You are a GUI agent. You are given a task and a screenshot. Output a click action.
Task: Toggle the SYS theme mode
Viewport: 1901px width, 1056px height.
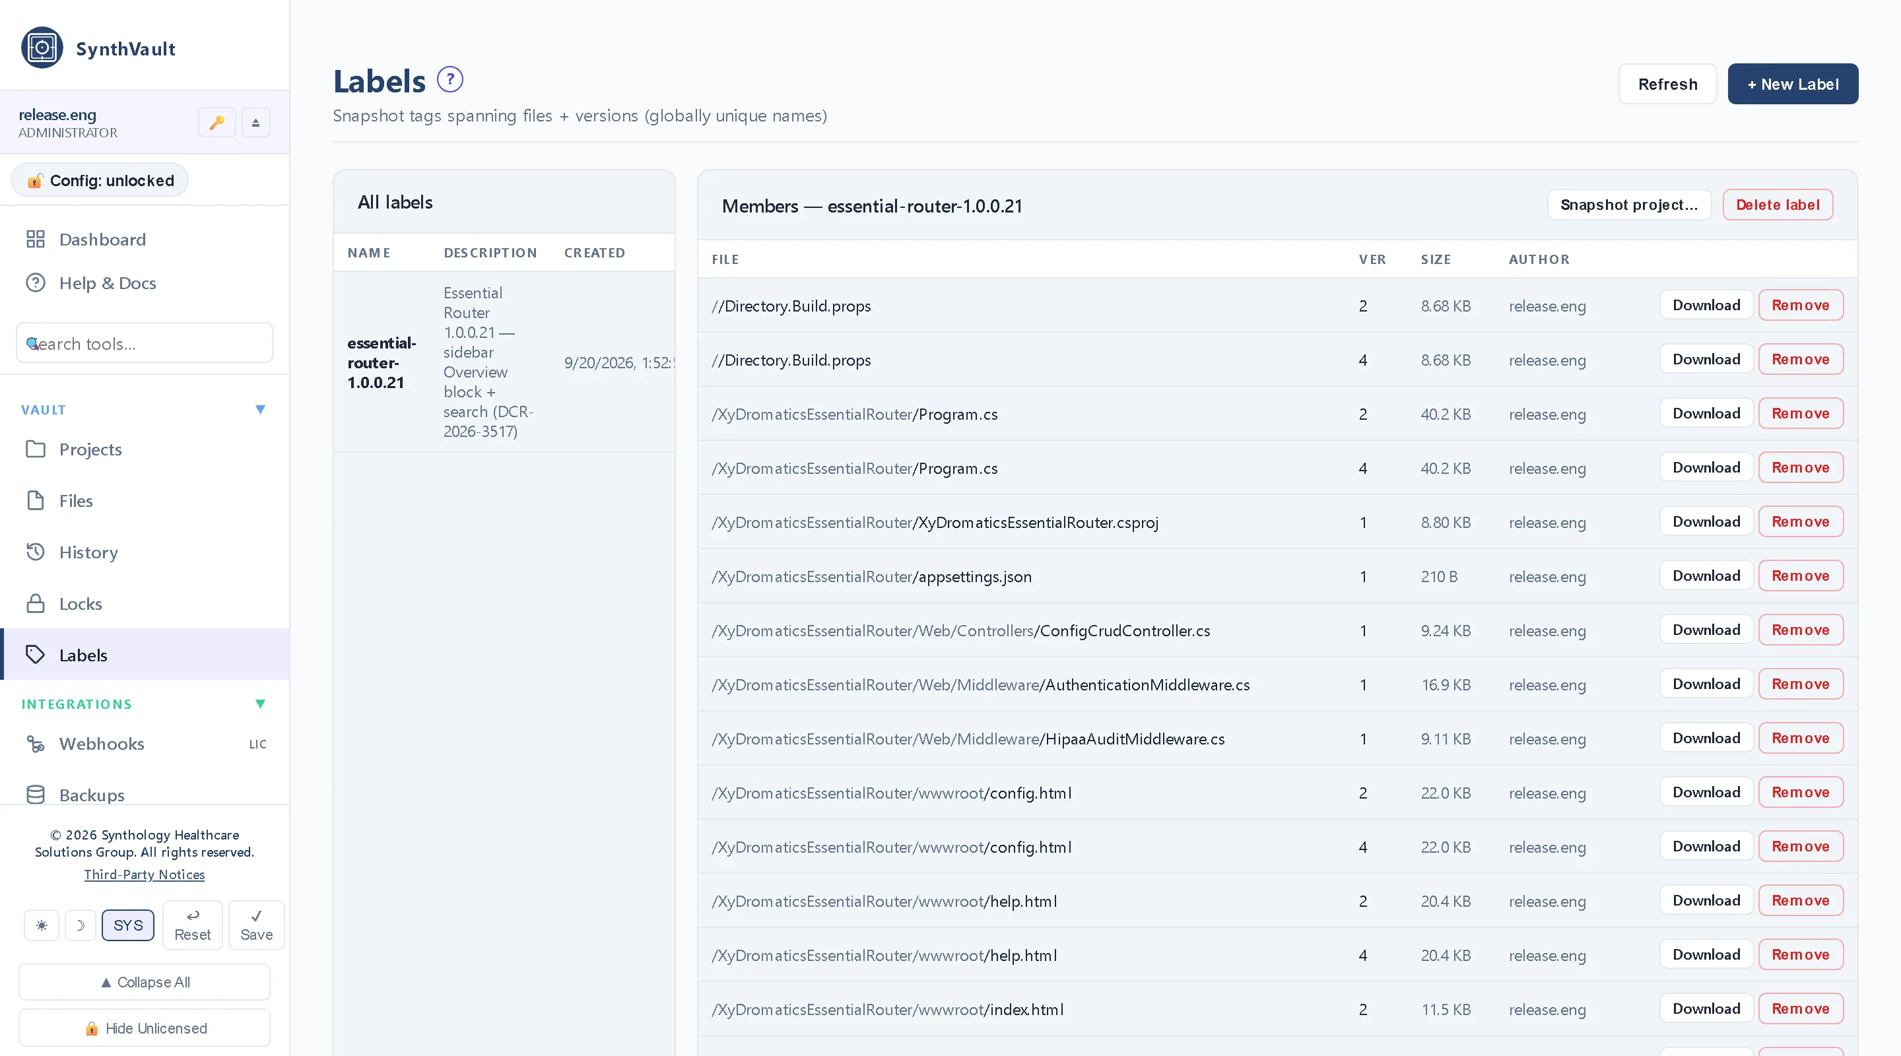127,925
